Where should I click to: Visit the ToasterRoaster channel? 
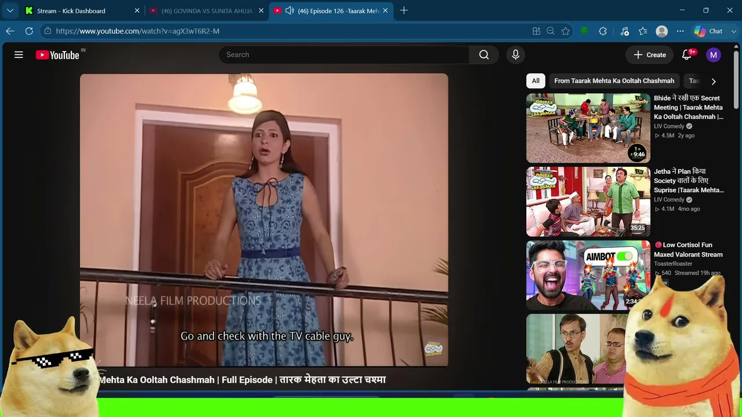673,264
